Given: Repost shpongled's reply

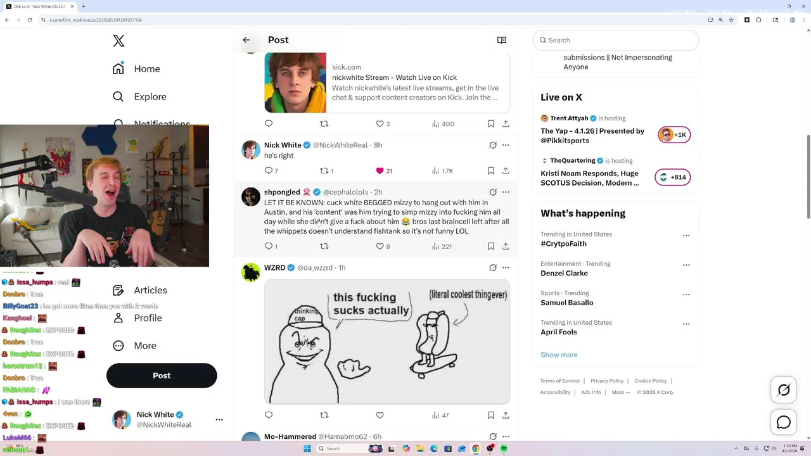Looking at the screenshot, I should coord(324,246).
